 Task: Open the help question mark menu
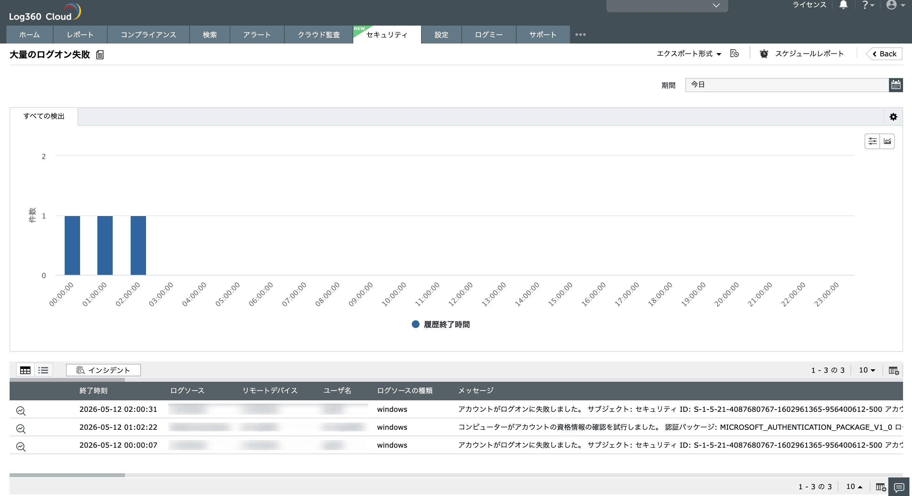click(x=868, y=5)
